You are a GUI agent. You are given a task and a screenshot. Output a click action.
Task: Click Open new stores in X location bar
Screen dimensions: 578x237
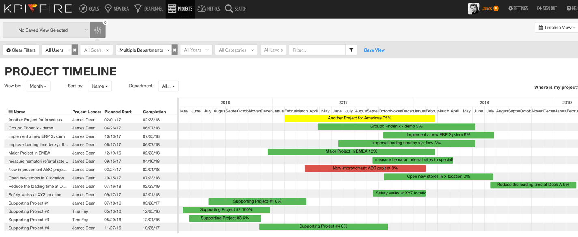point(438,177)
